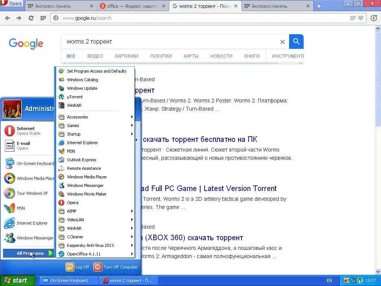Image resolution: width=381 pixels, height=286 pixels.
Task: Switch to НОВОСТИ search tab
Action: pyautogui.click(x=221, y=56)
